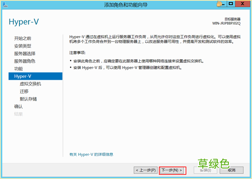Click the large Hyper-V page title
The image size is (252, 179).
click(24, 22)
